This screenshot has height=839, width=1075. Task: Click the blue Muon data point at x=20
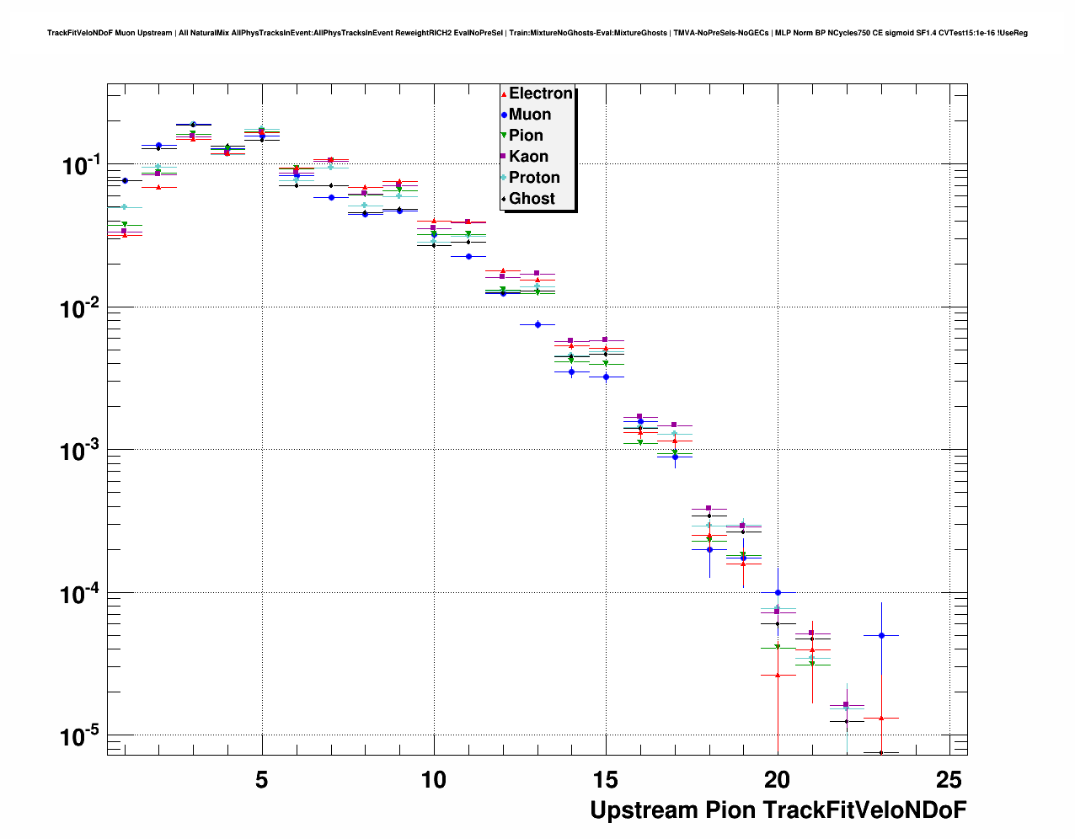click(x=778, y=593)
